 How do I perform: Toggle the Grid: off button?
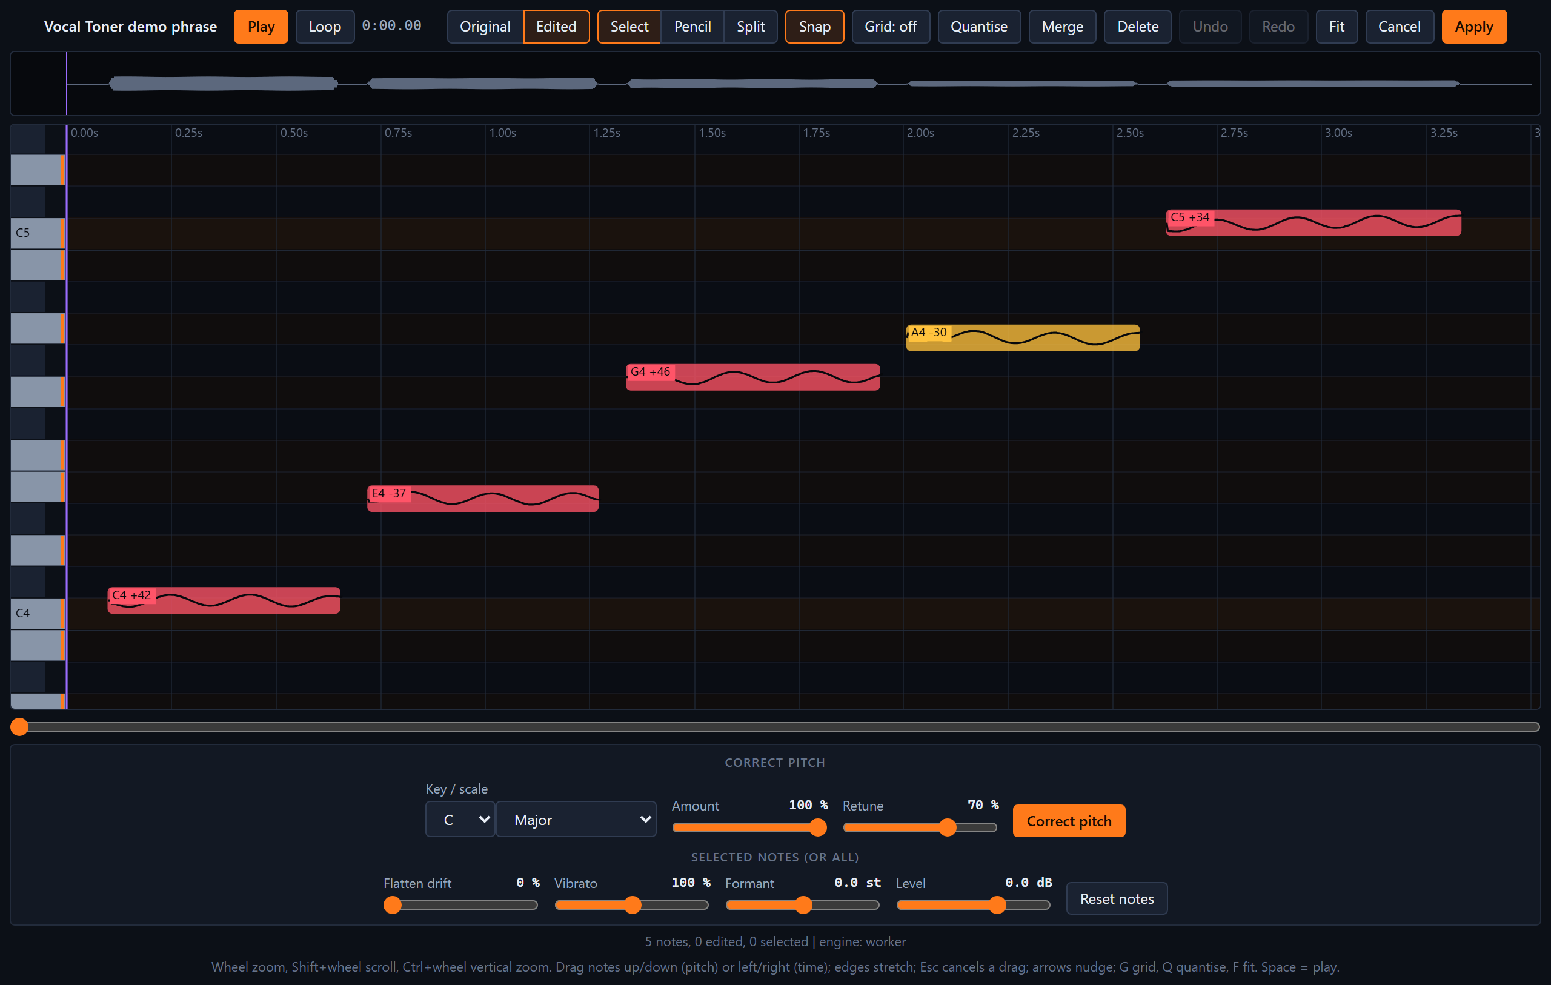pos(891,27)
